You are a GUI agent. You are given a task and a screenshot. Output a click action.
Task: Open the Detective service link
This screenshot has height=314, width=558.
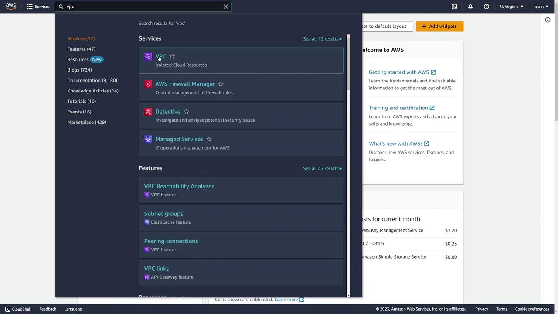[168, 111]
